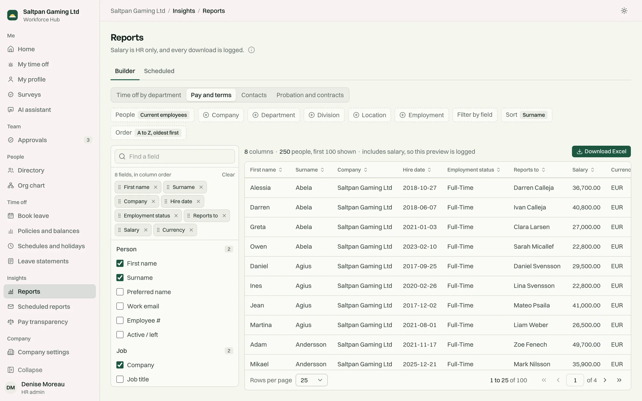Viewport: 642px width, 401px height.
Task: Open Org chart in sidebar
Action: point(50,186)
